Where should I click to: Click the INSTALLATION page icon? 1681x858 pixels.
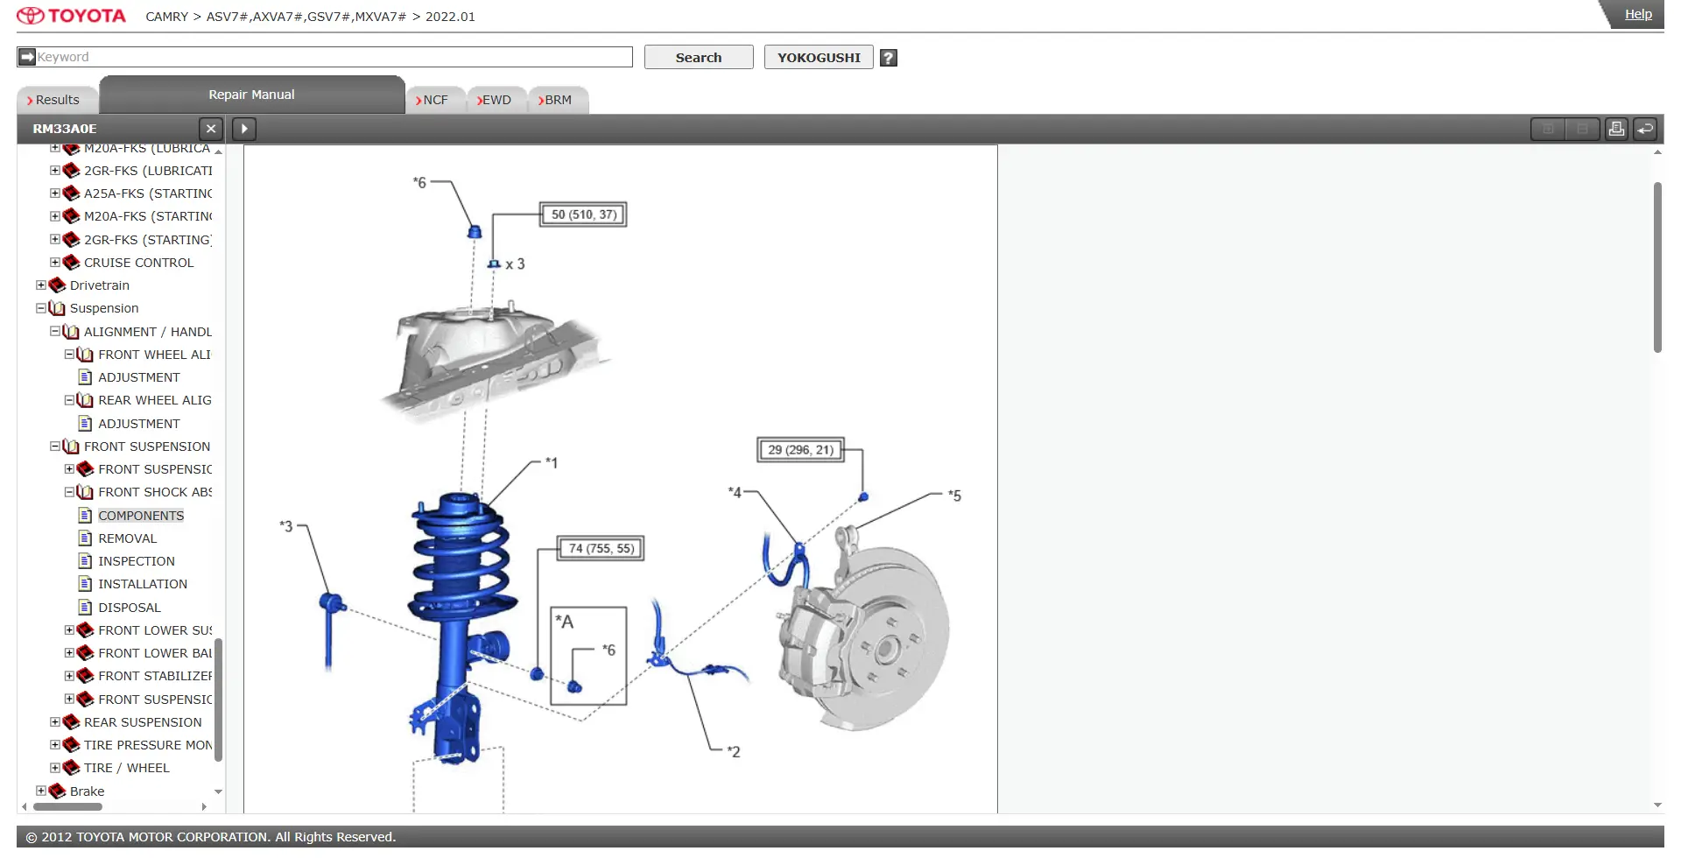pyautogui.click(x=85, y=584)
